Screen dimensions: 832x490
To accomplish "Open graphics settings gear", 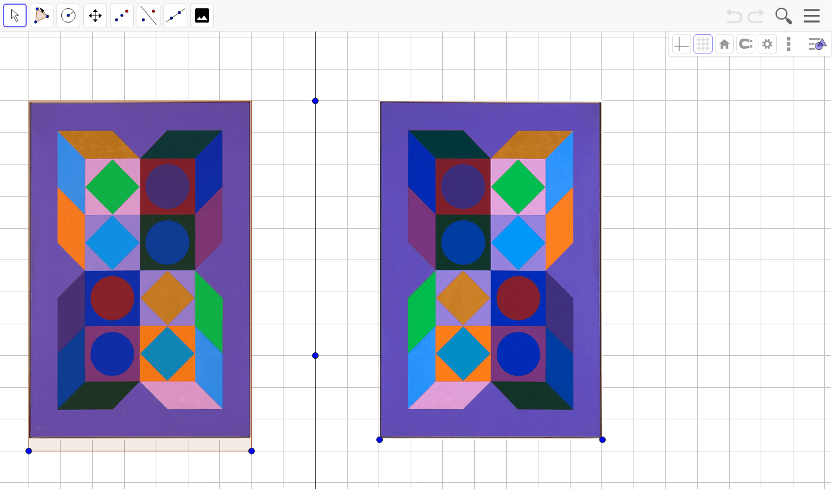I will pos(767,44).
